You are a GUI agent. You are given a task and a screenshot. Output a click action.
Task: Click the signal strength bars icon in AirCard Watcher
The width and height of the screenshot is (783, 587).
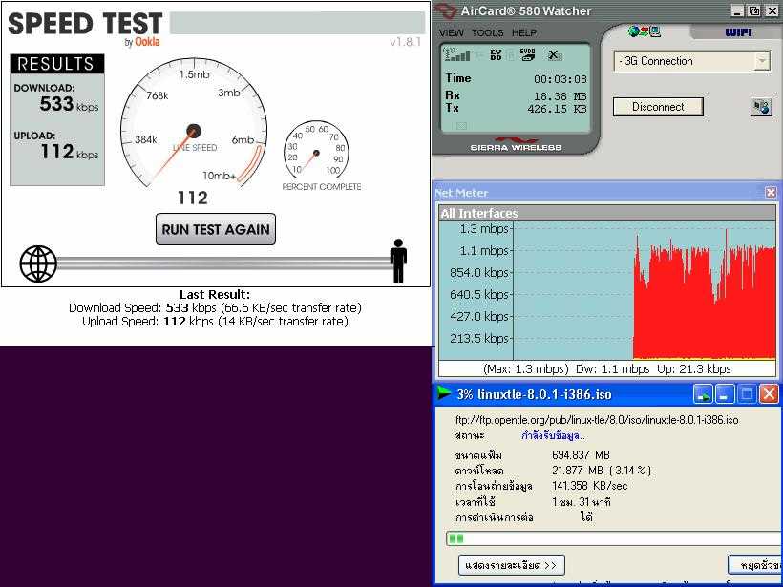tap(457, 53)
